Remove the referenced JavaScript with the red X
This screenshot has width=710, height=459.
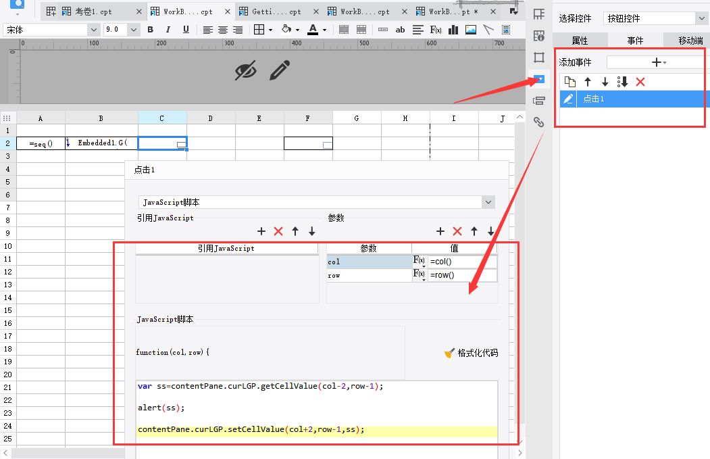278,231
